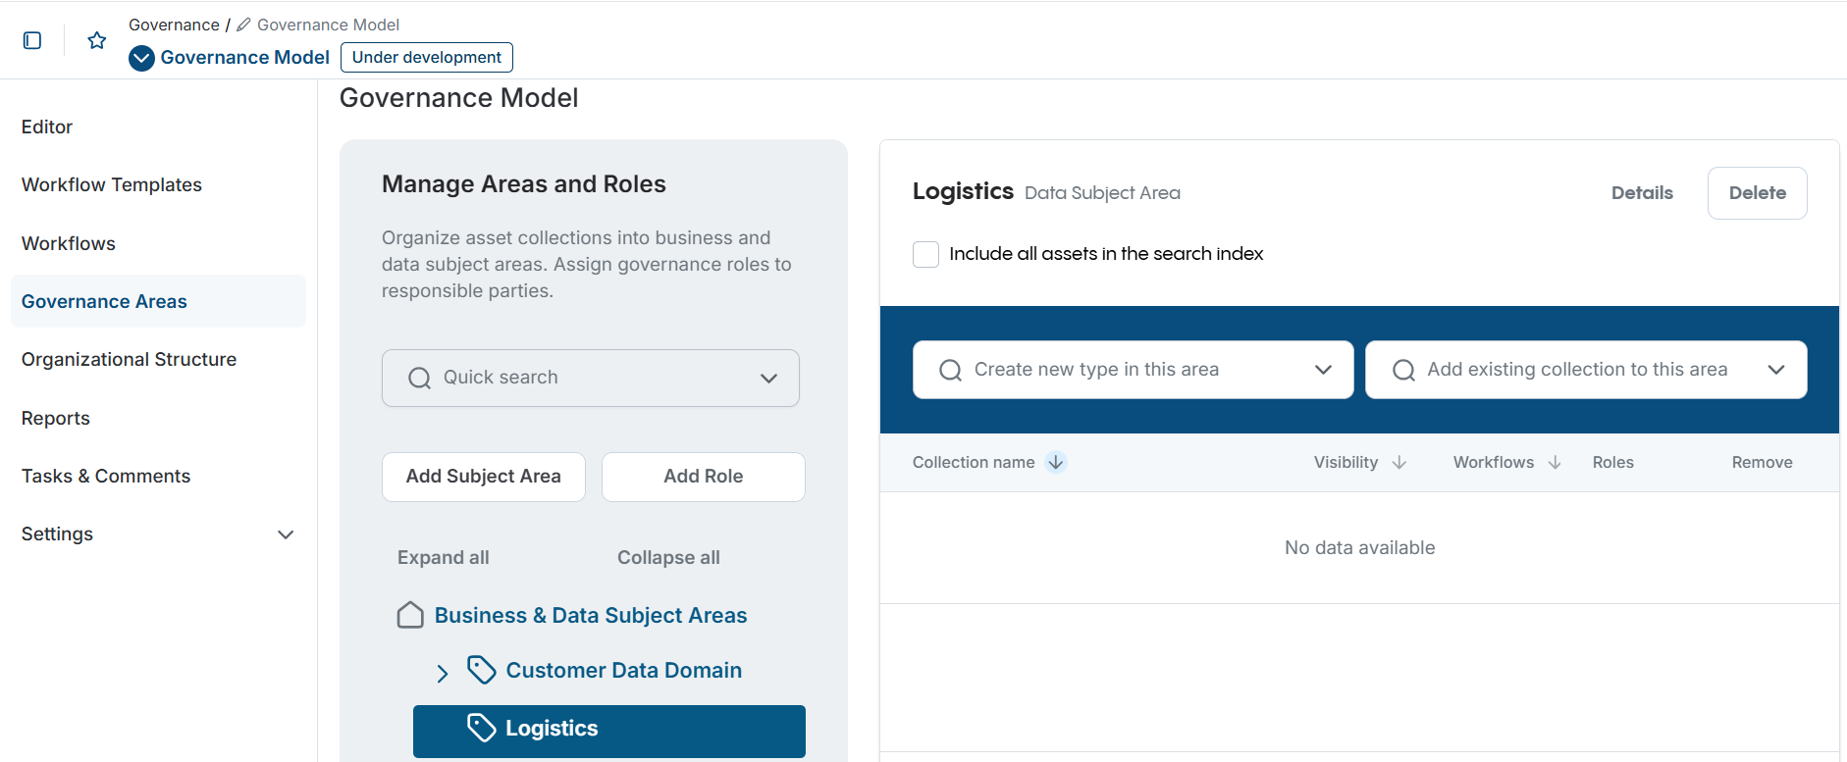
Task: Expand the Settings section
Action: pyautogui.click(x=286, y=534)
